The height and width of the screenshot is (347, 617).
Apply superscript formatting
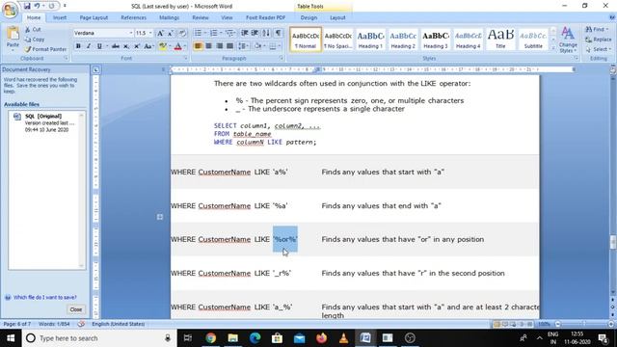137,46
